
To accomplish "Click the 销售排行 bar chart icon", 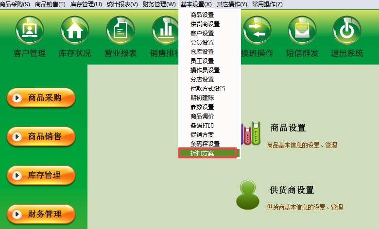I will click(165, 30).
